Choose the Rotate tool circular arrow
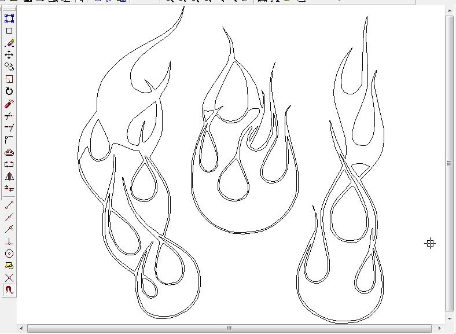Image resolution: width=456 pixels, height=334 pixels. tap(9, 91)
